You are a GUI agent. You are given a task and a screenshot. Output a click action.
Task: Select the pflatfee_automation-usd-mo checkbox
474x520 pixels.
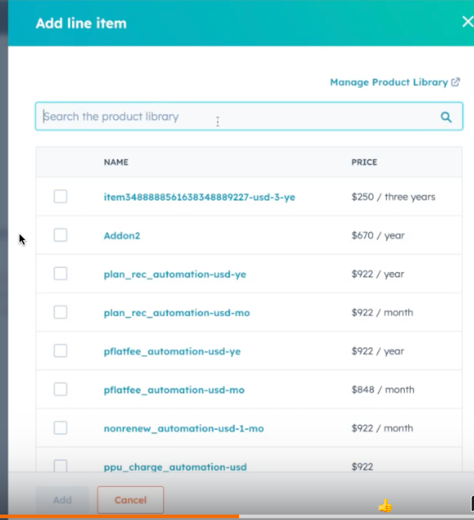[60, 389]
